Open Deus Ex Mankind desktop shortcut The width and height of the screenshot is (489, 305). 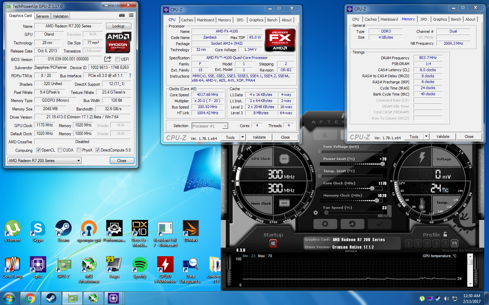point(140,234)
